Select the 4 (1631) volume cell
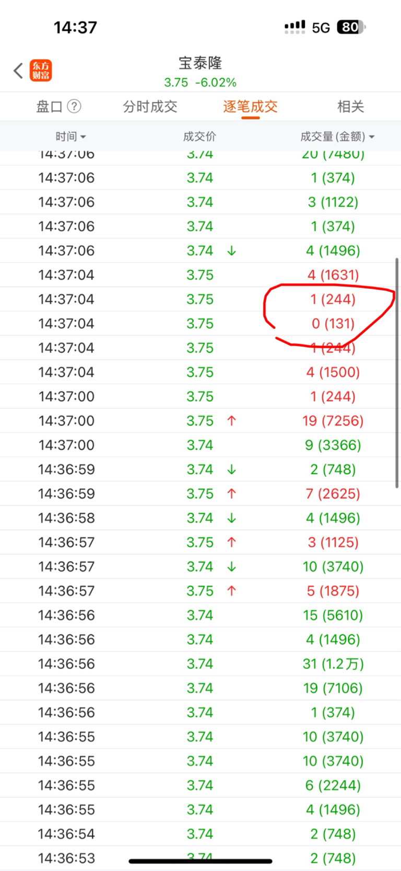The height and width of the screenshot is (871, 401). [x=333, y=275]
